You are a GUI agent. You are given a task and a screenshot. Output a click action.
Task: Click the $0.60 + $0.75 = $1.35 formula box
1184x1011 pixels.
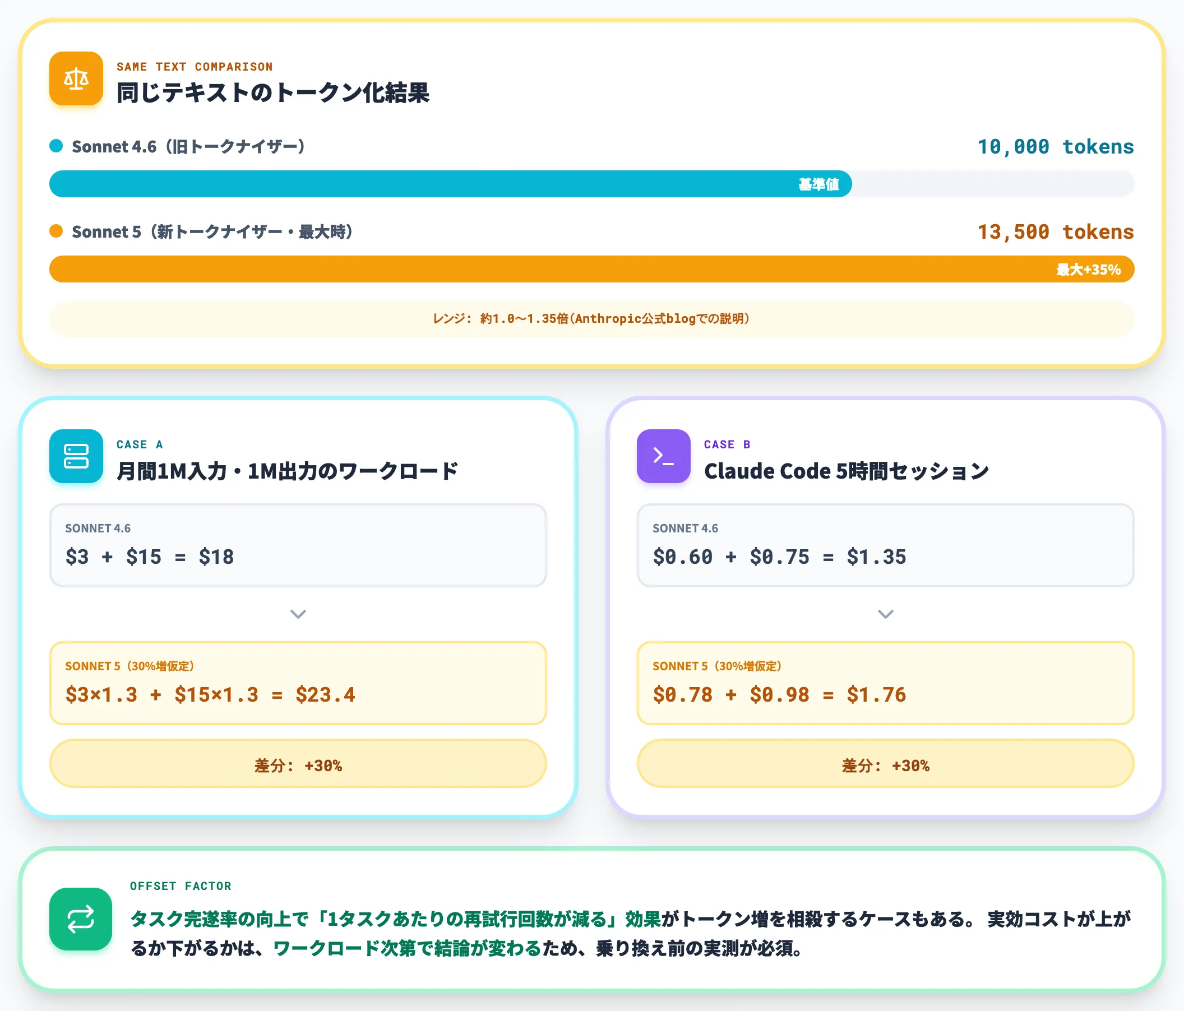[886, 545]
